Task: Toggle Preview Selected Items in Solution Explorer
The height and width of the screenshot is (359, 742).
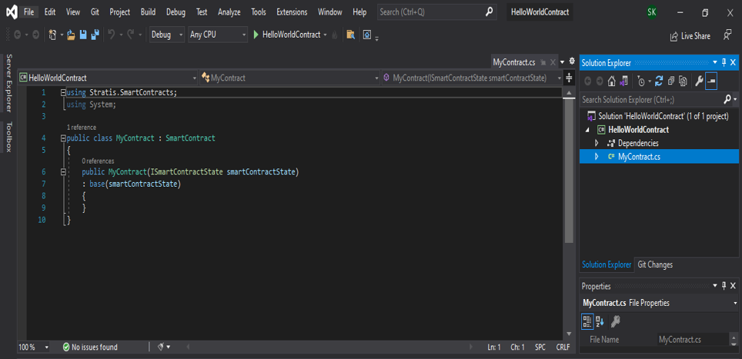Action: pos(711,81)
